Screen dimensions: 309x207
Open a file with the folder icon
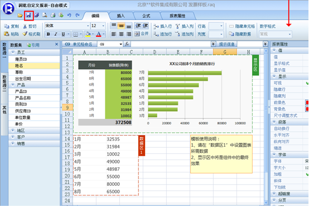20,15
